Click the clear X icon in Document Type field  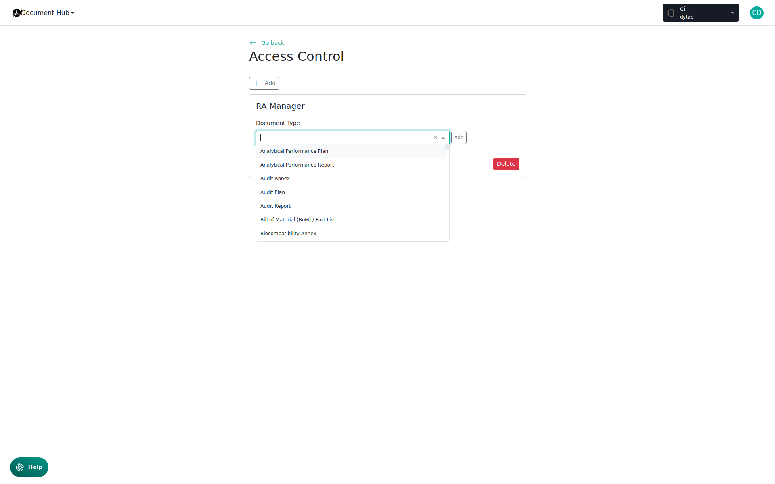[435, 138]
